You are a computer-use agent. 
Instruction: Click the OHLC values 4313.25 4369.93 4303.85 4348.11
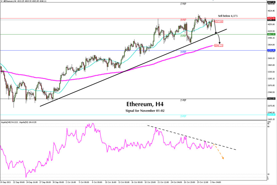pos(32,1)
